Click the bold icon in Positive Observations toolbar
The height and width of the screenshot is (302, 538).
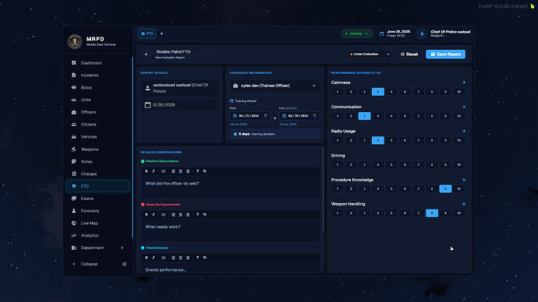[147, 171]
